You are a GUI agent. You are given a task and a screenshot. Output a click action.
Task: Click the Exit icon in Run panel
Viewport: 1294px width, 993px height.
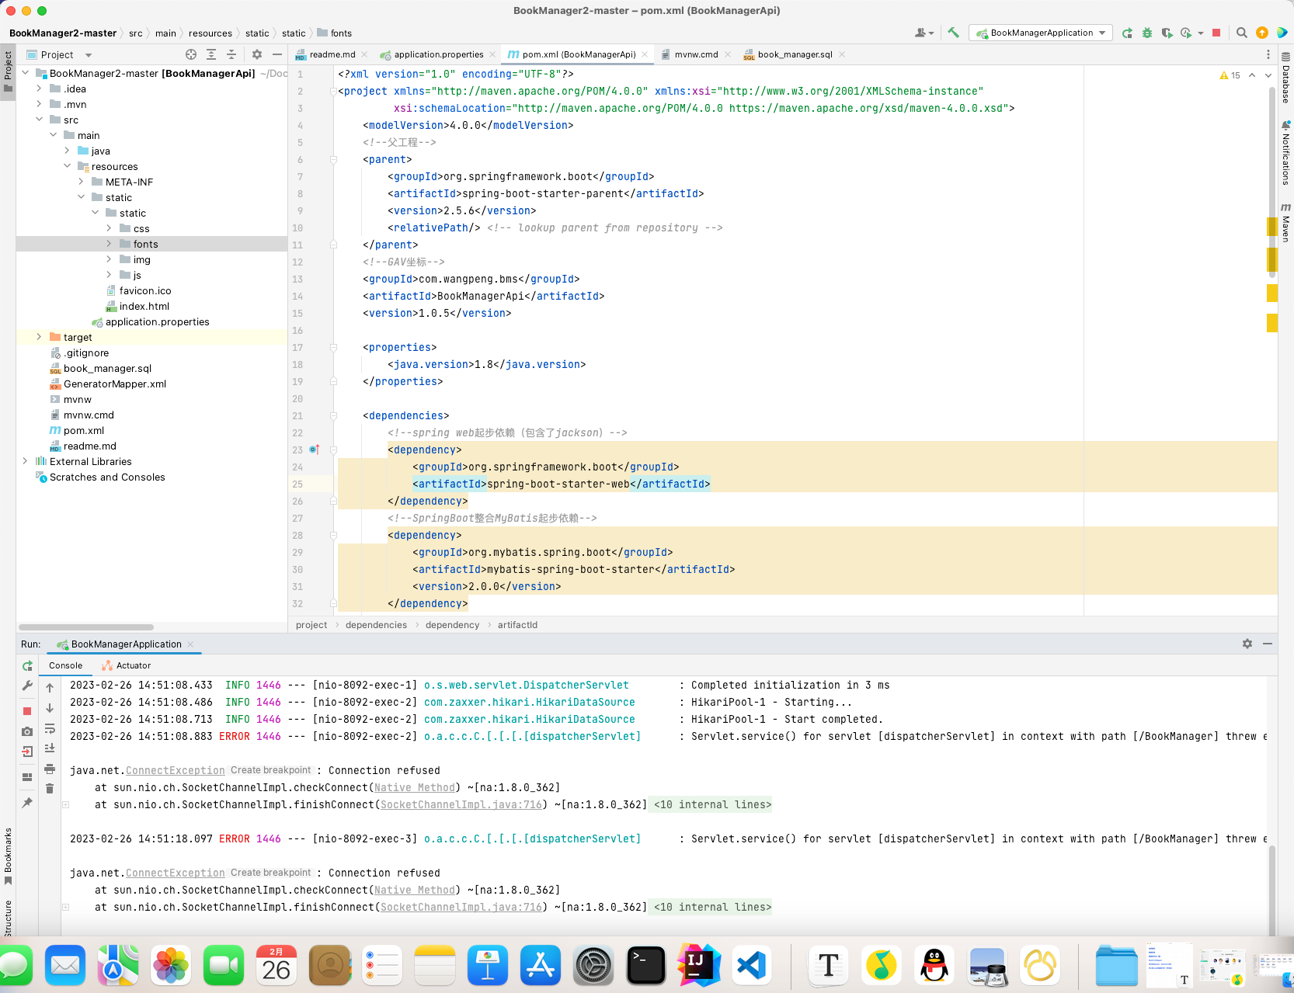27,752
